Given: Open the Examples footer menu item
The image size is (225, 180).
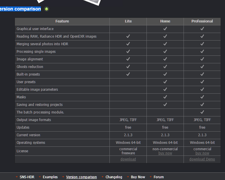Looking at the screenshot, I should coord(50,177).
